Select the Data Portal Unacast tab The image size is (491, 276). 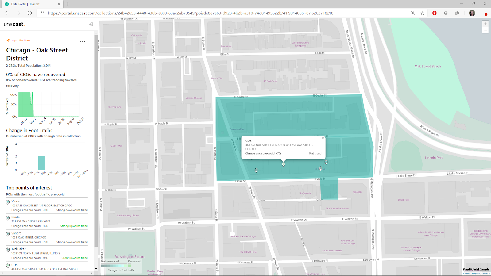point(32,4)
